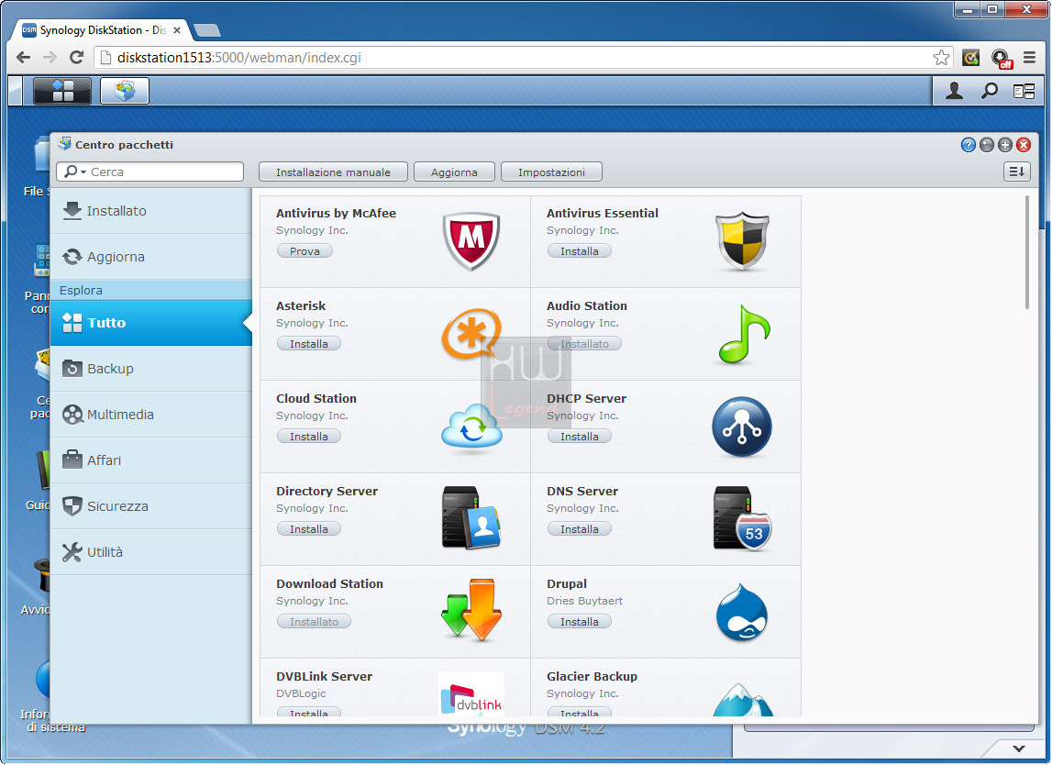This screenshot has width=1052, height=765.
Task: Open the Installato section
Action: point(151,211)
